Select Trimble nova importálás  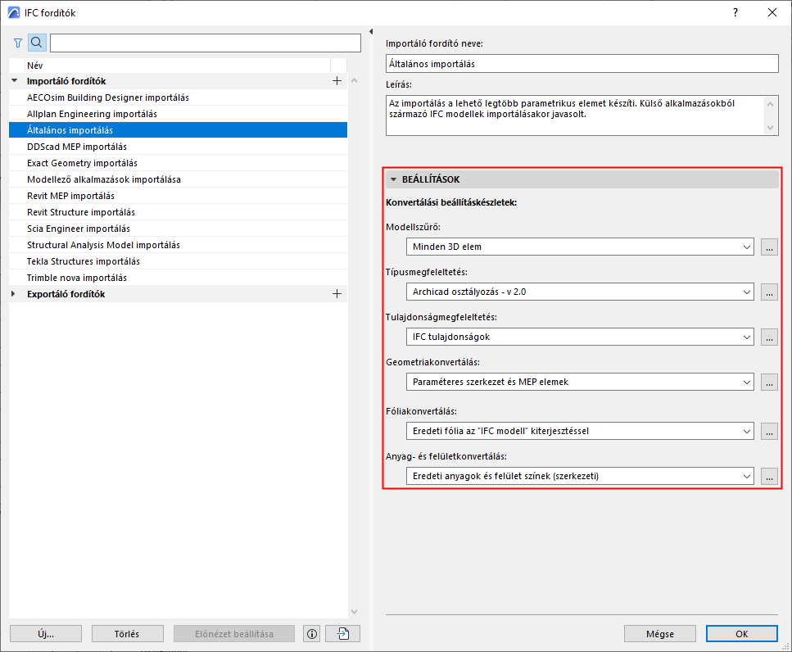pyautogui.click(x=178, y=278)
